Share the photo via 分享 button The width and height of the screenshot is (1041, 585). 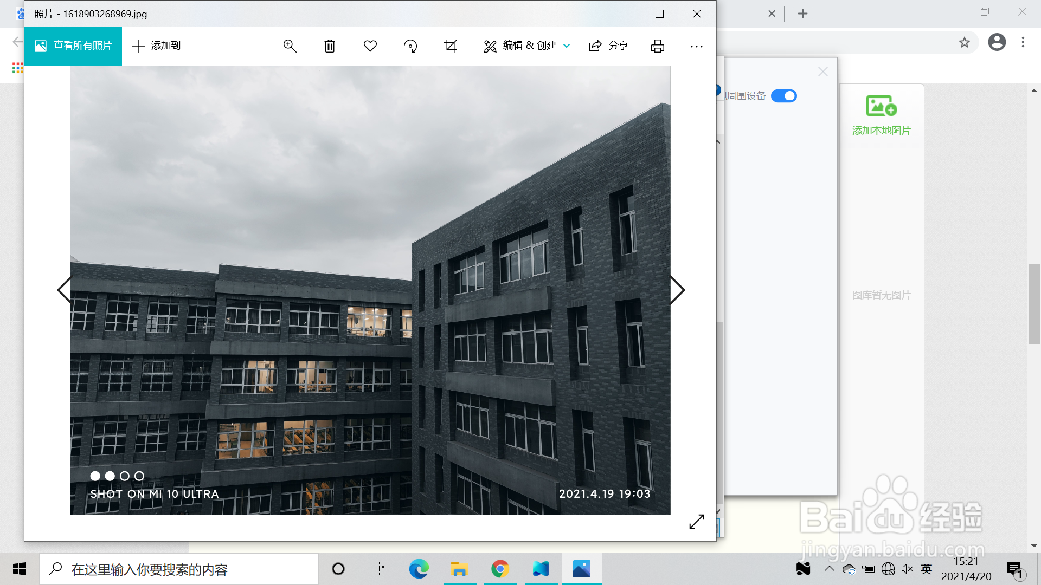[608, 46]
